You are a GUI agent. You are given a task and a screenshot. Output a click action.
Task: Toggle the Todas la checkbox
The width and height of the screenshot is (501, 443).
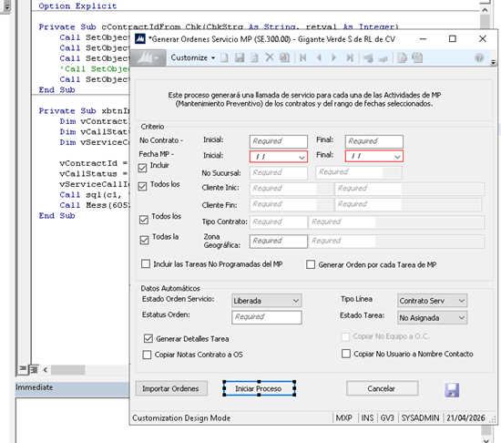(145, 240)
